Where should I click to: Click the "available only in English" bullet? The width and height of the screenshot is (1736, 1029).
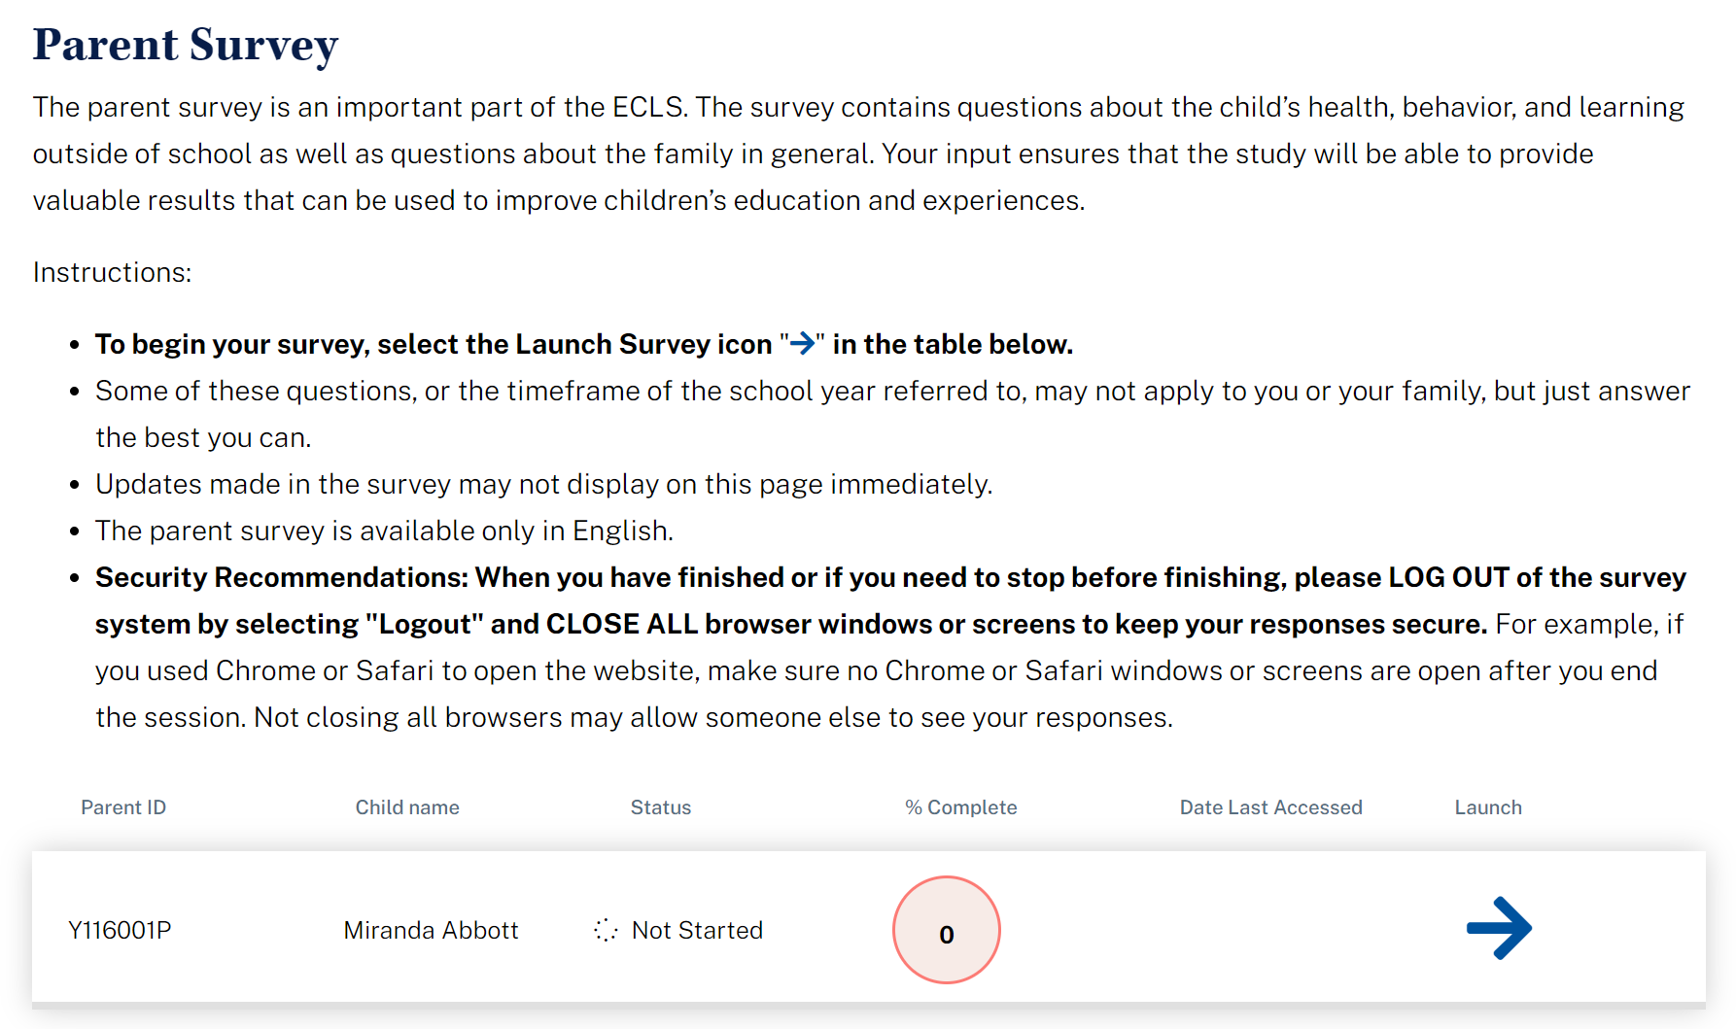(384, 531)
